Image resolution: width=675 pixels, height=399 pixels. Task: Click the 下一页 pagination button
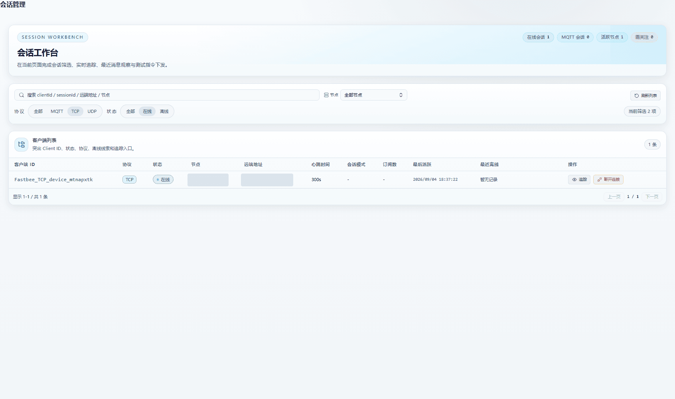[652, 197]
